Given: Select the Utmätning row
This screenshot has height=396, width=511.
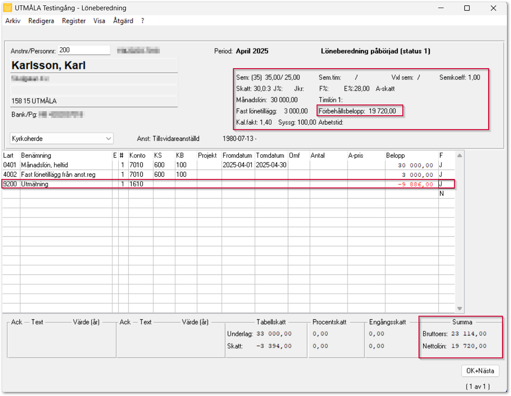Looking at the screenshot, I should [x=35, y=184].
